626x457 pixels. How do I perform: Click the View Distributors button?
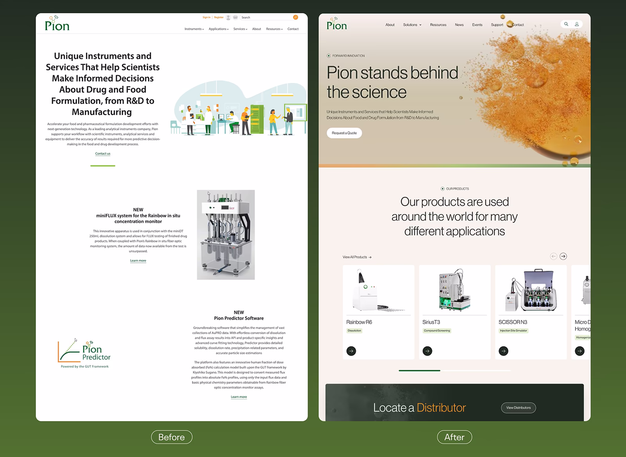tap(518, 408)
